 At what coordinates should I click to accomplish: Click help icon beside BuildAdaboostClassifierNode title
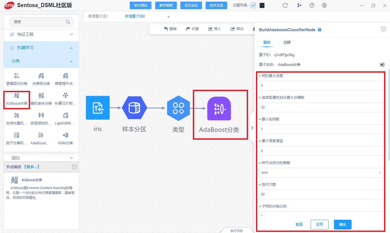320,30
